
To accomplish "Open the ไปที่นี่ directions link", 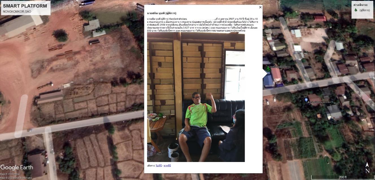I will coord(158,166).
